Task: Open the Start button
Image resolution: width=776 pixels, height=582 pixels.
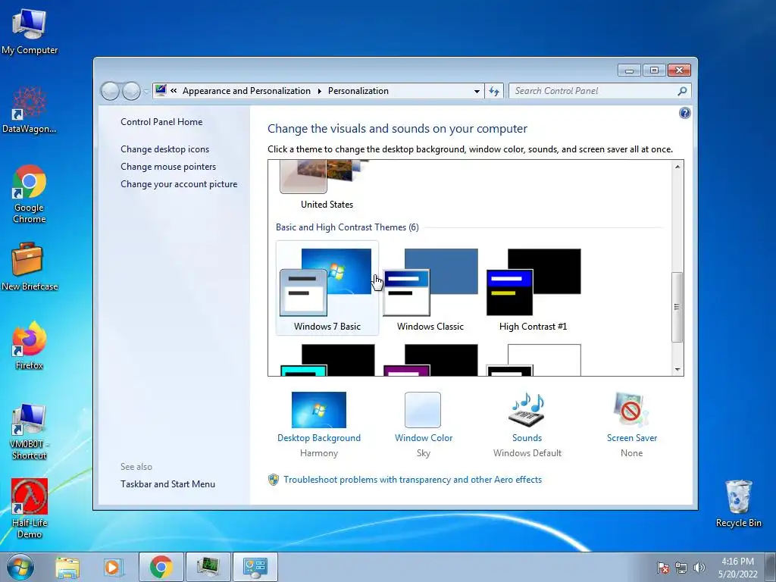Action: click(20, 567)
